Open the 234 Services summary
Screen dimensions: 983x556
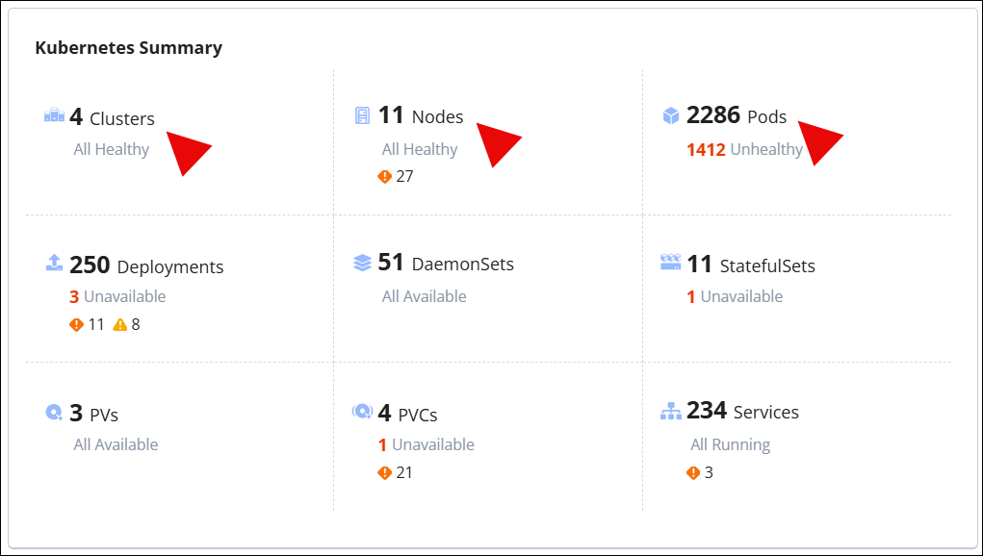point(742,412)
